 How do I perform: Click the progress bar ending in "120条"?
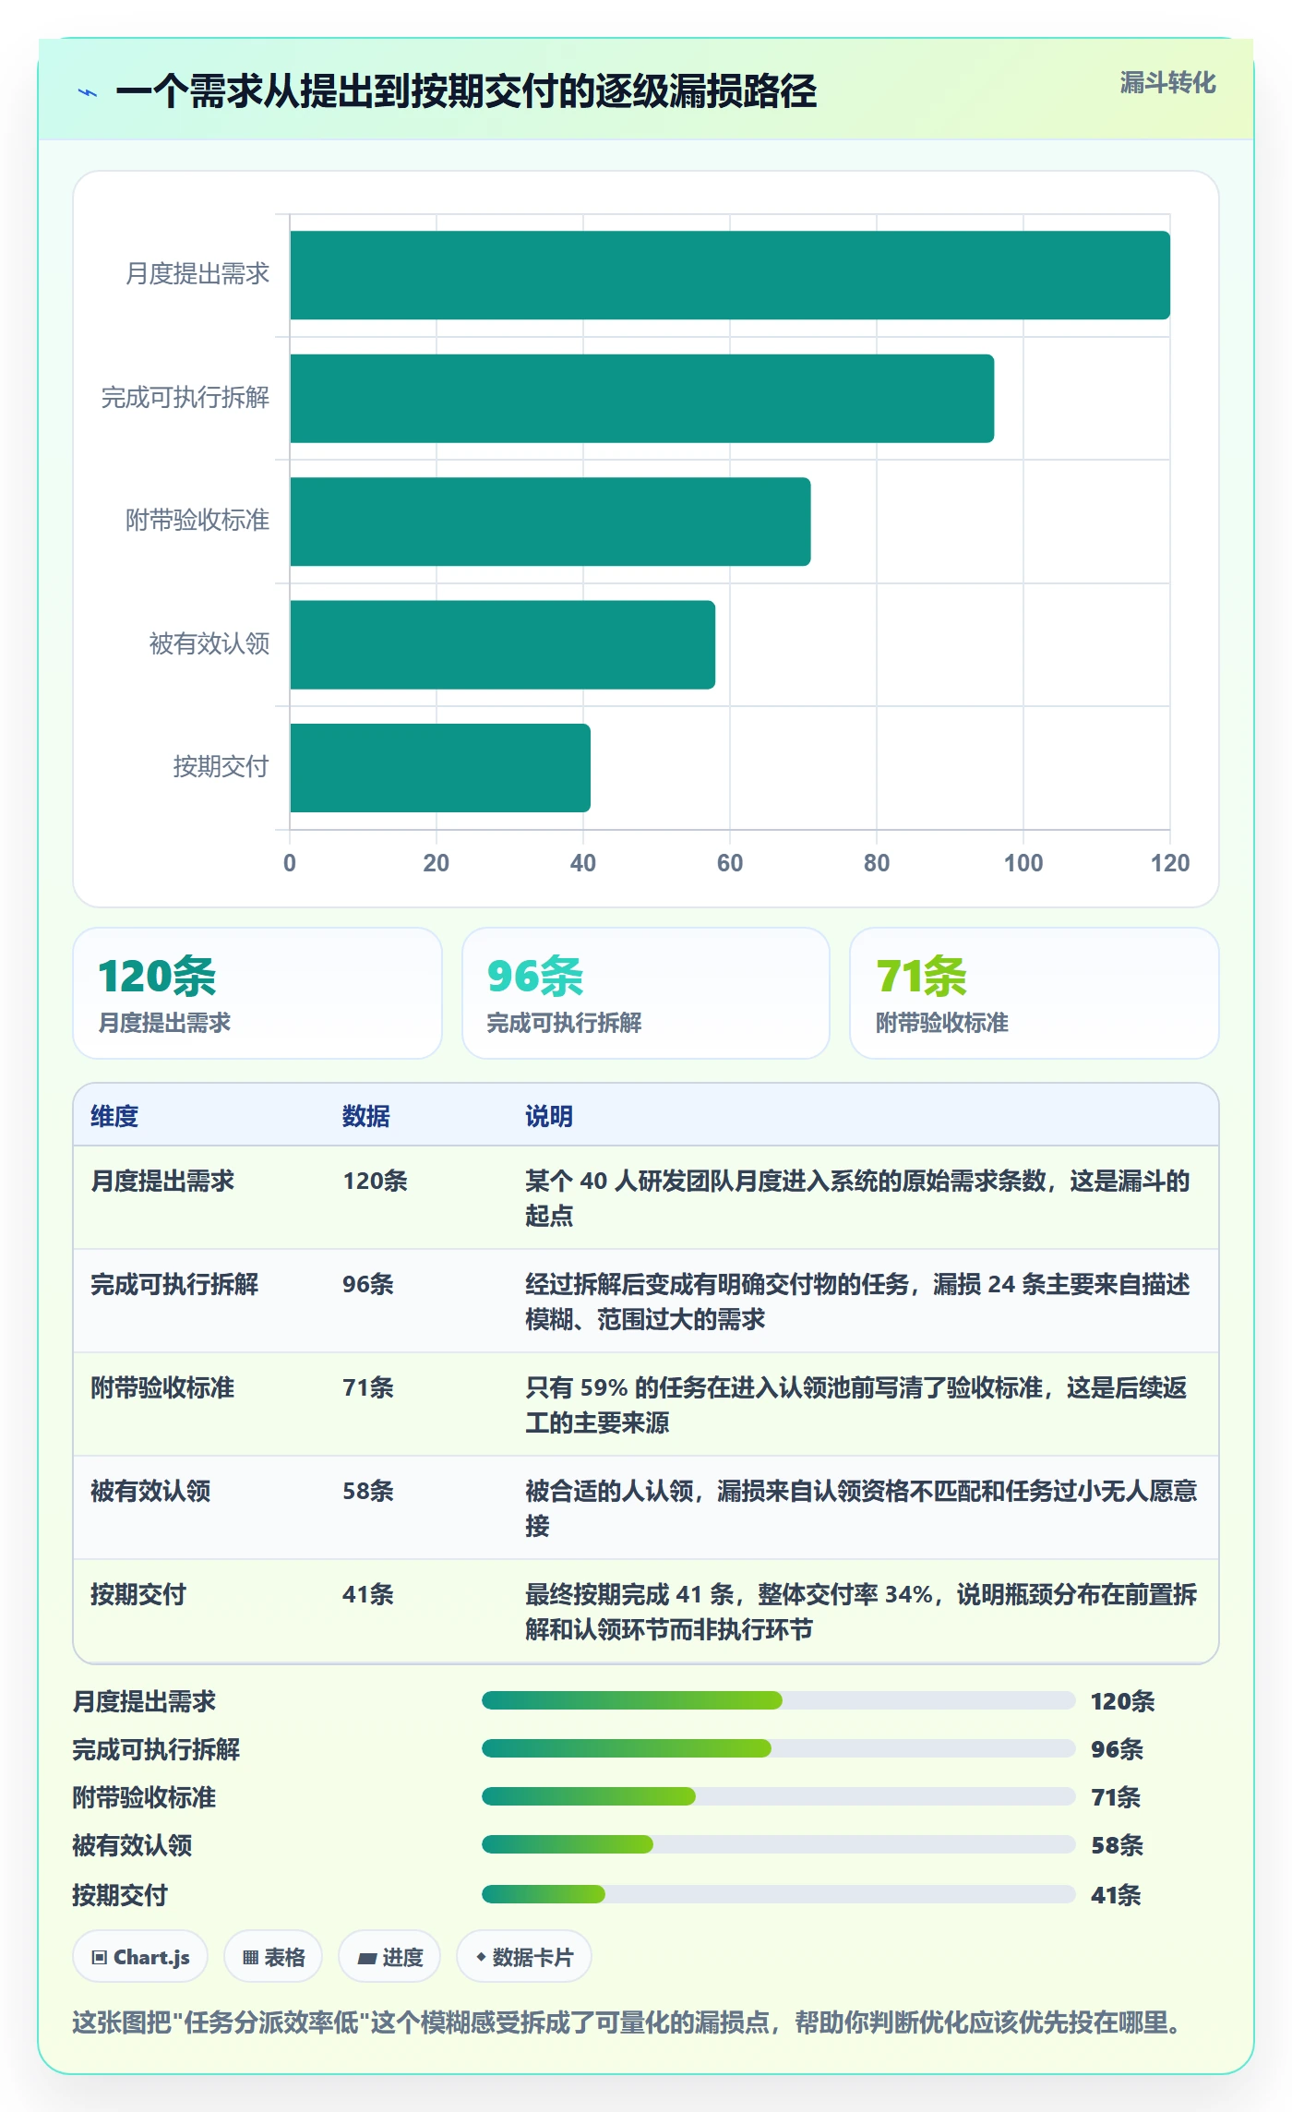778,1700
